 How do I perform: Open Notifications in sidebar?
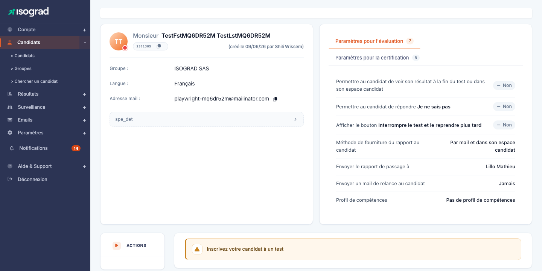click(33, 148)
